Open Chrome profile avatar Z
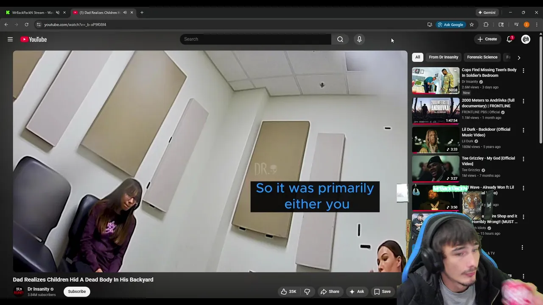 click(526, 25)
